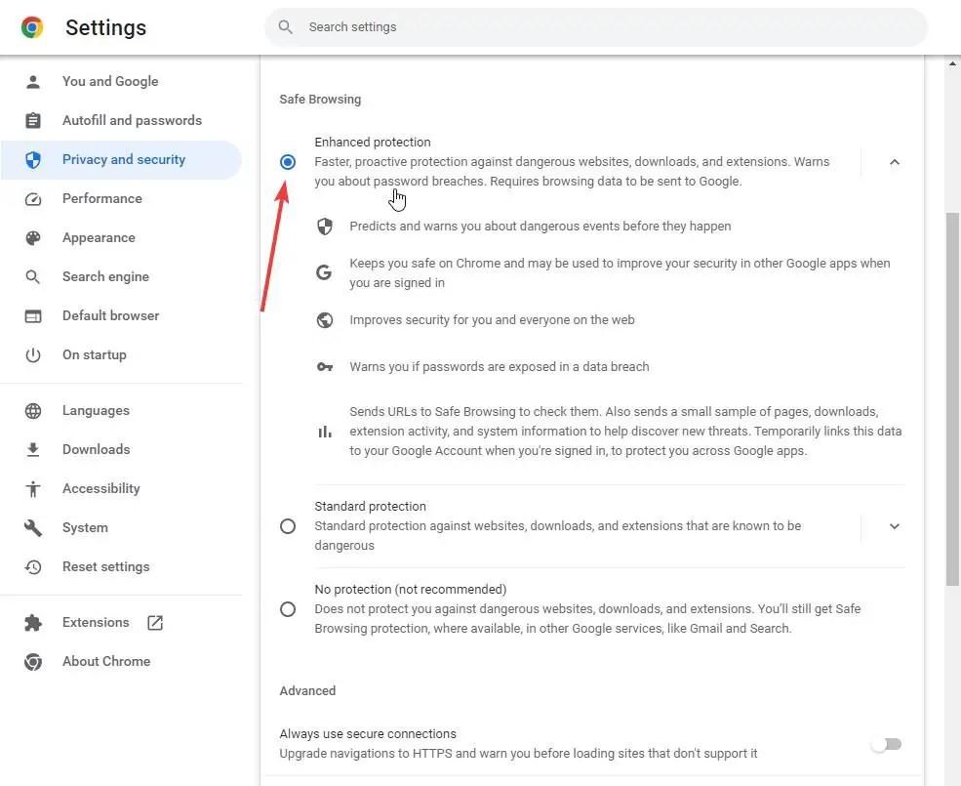Click the Extensions puzzle piece icon
This screenshot has height=786, width=961.
click(33, 623)
